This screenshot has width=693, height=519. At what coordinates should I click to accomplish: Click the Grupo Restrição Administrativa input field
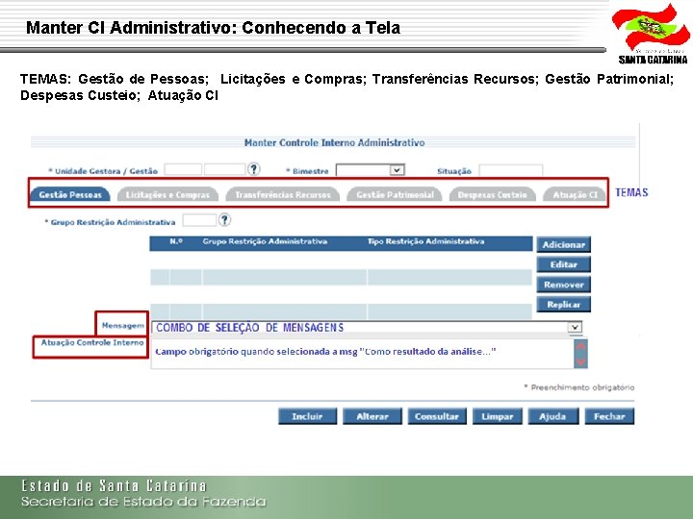pos(199,220)
